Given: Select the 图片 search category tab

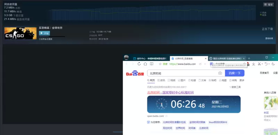Looking at the screenshot, I should (182, 80).
